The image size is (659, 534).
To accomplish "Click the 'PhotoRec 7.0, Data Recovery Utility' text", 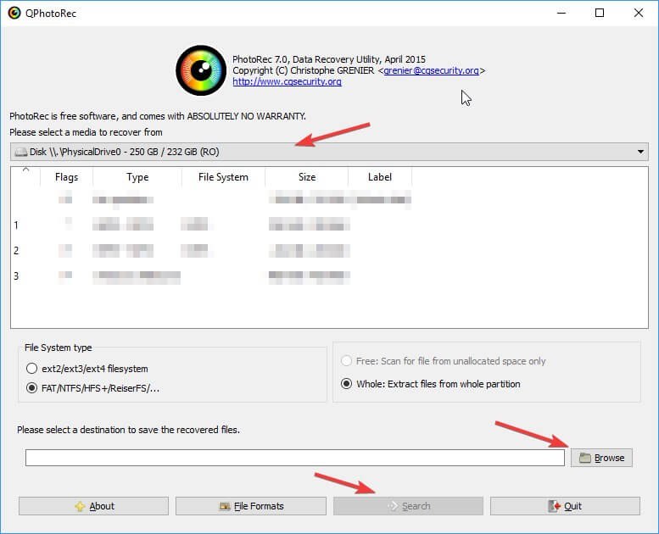I will 329,59.
